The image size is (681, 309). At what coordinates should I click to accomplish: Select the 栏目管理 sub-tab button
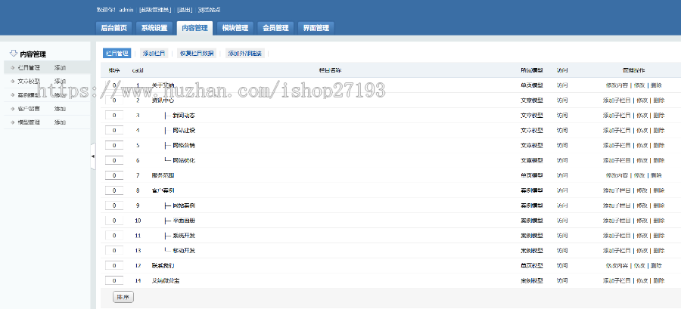point(117,54)
